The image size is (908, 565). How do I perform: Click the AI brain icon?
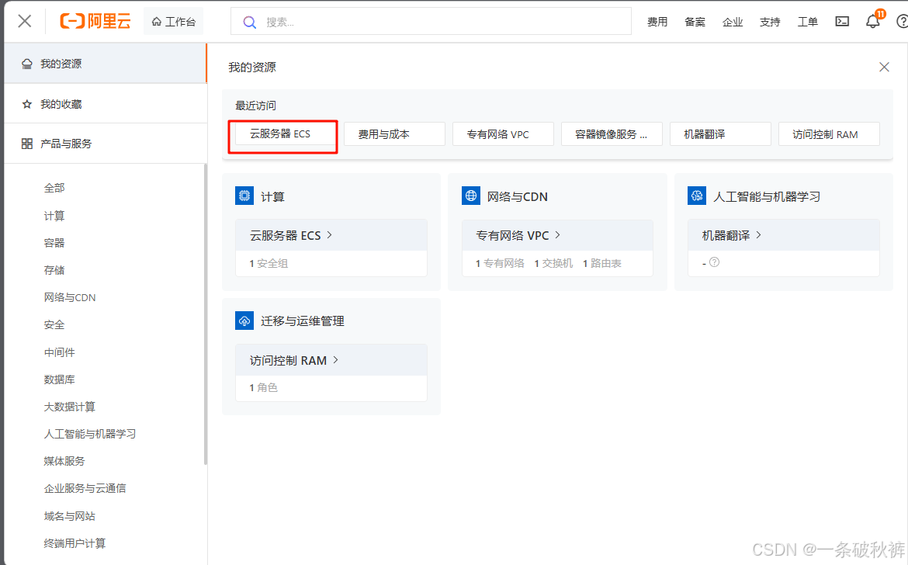coord(697,196)
